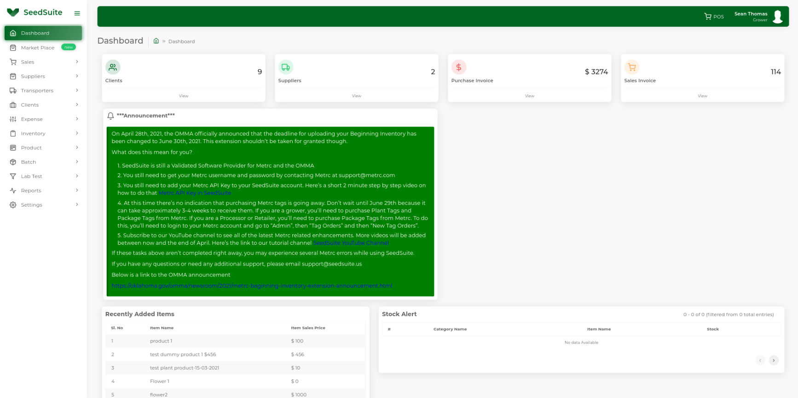
Task: Click the Purchase Invoice dollar icon
Action: tap(459, 67)
